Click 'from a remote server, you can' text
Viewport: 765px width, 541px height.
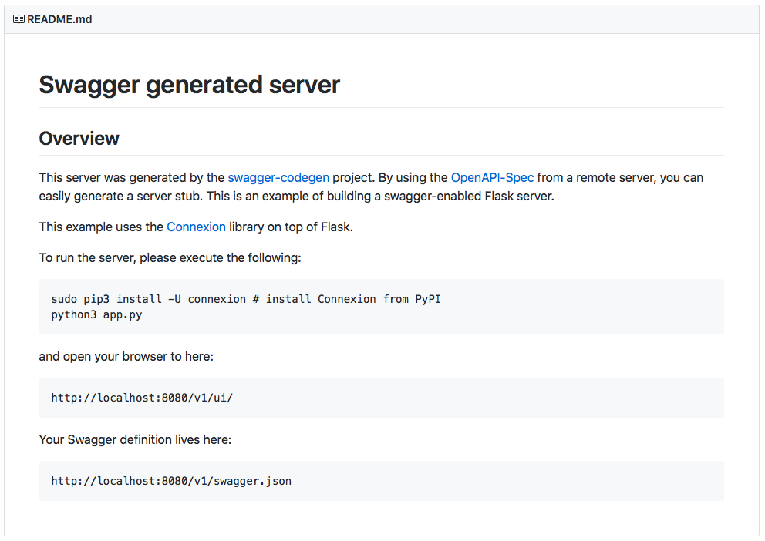click(x=620, y=177)
